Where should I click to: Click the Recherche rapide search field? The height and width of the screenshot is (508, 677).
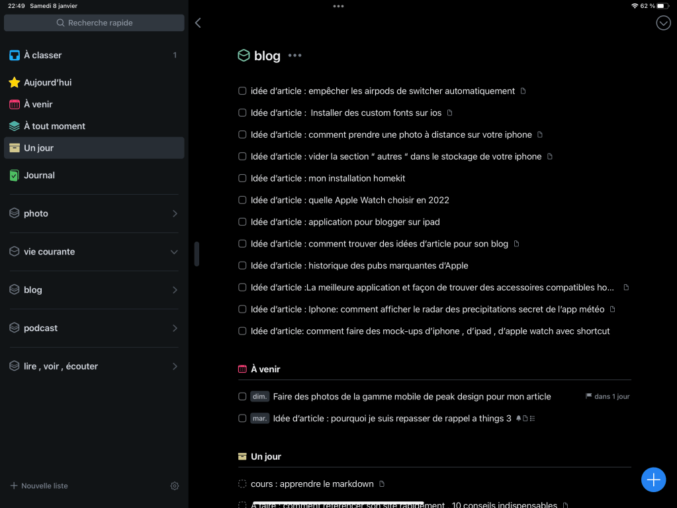click(94, 23)
